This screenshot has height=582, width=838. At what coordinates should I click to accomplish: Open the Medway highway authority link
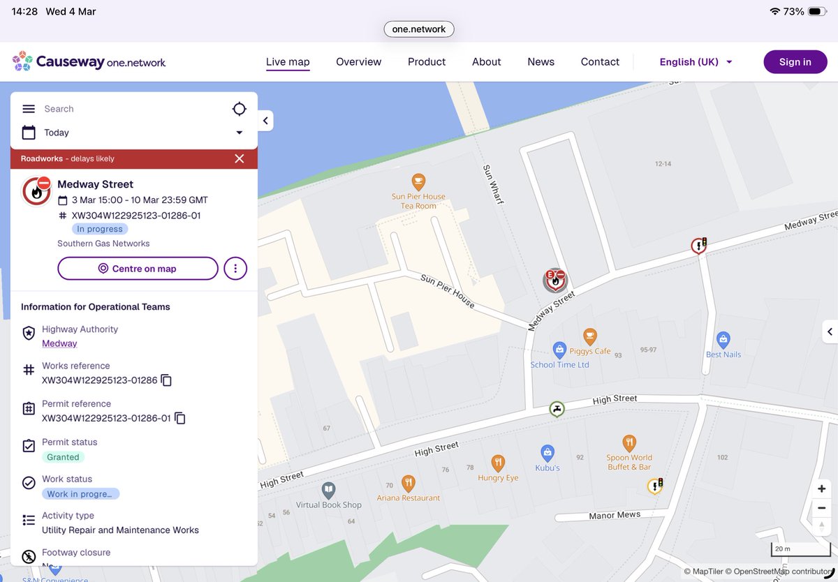(59, 343)
